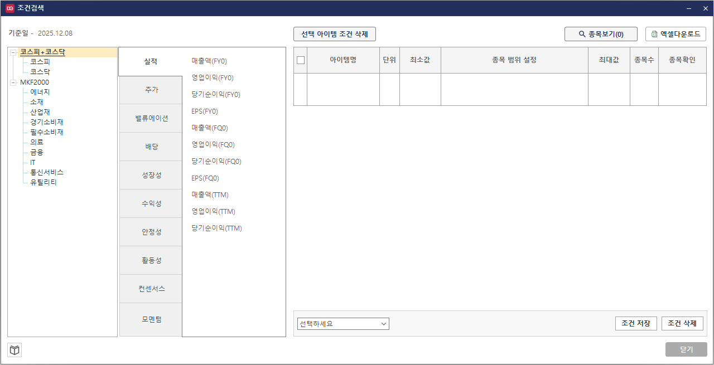Viewport: 714px width, 365px height.
Task: Click the 종목수 column header
Action: (644, 60)
